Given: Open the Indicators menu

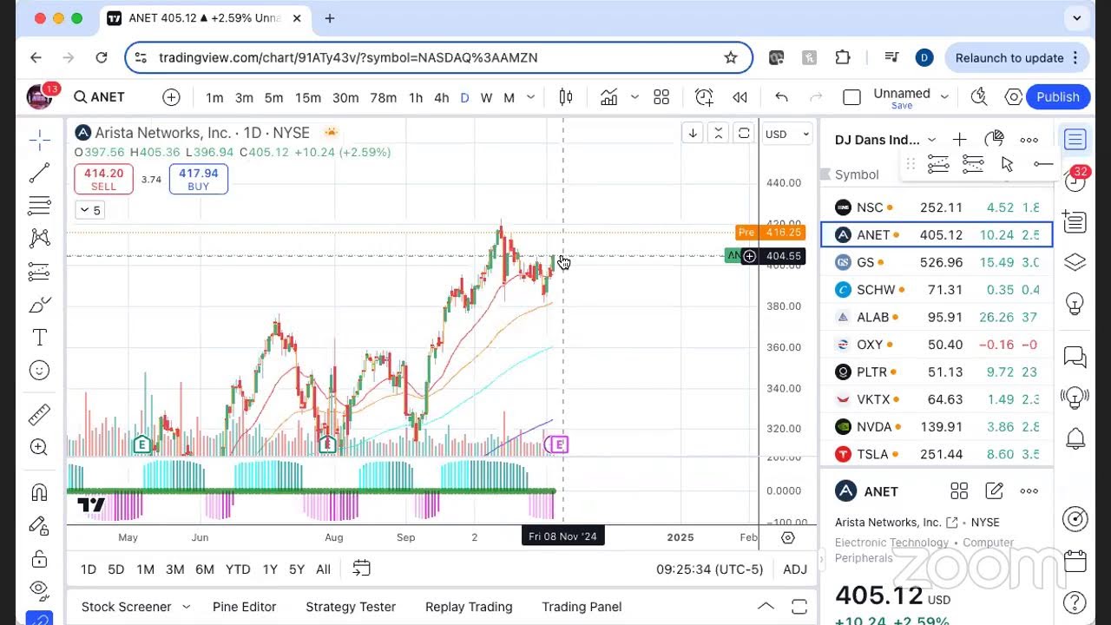Looking at the screenshot, I should (609, 97).
